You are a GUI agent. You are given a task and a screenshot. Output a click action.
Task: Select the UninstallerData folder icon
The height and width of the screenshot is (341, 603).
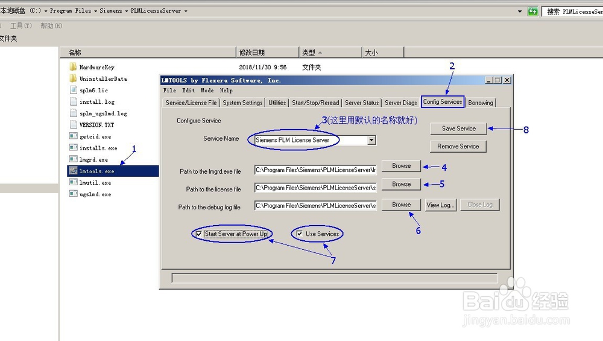pyautogui.click(x=73, y=78)
